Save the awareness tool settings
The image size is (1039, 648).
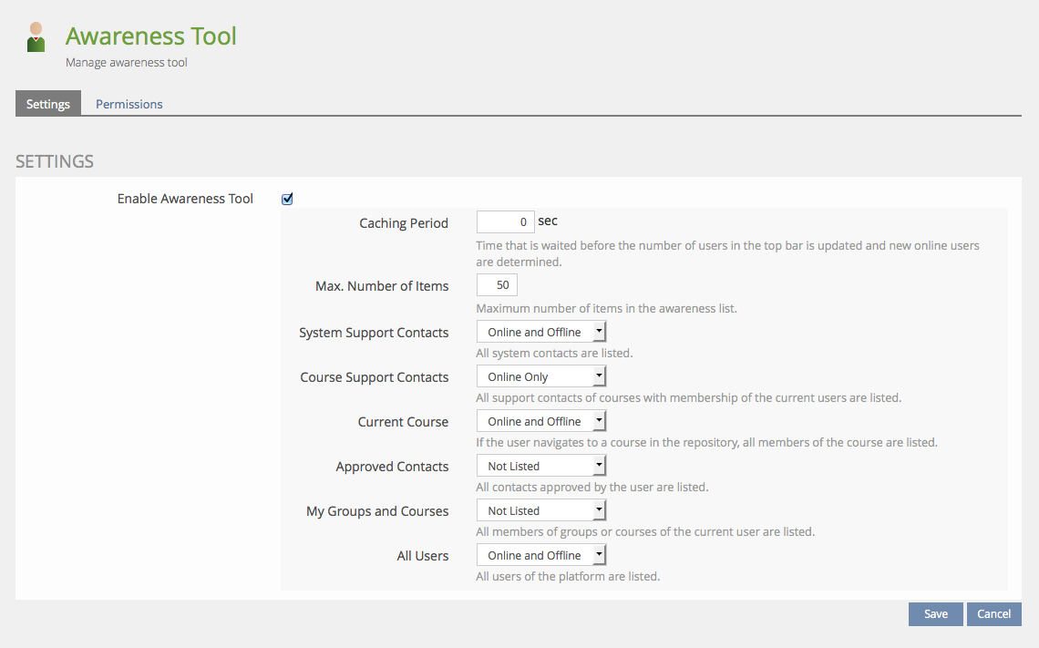(935, 614)
